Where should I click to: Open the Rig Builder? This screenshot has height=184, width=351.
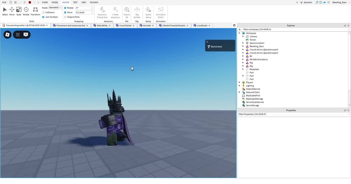[x=137, y=13]
